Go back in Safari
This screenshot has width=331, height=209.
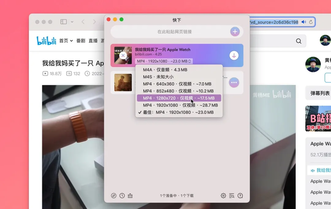(x=83, y=22)
